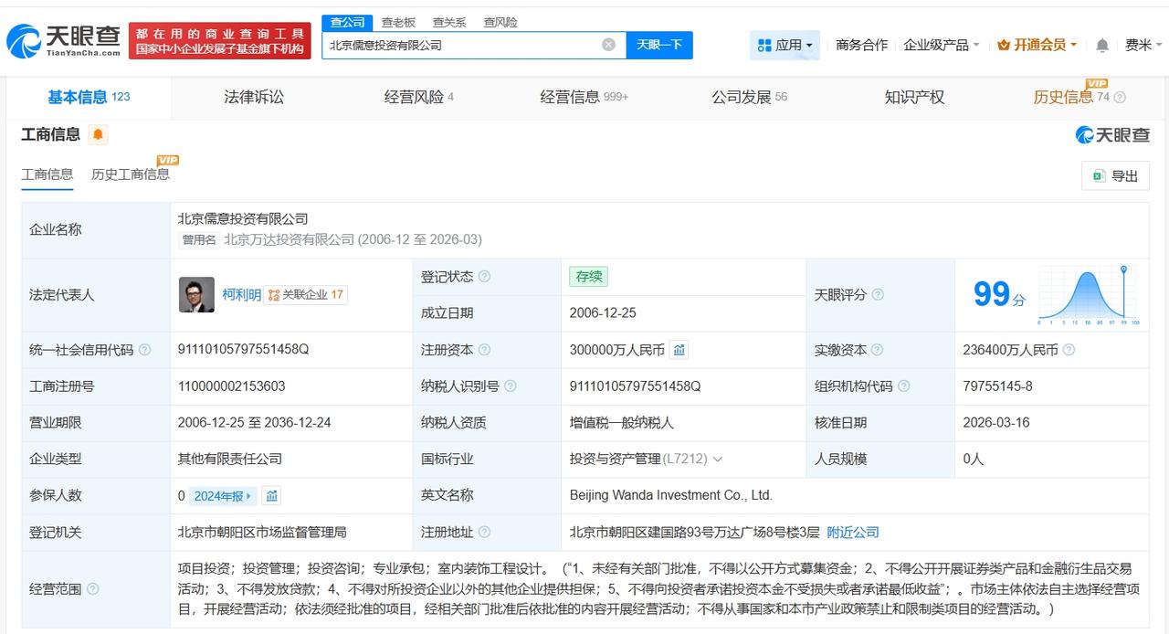The height and width of the screenshot is (634, 1169).
Task: Click the 天眼查 watermark logo on the right
Action: 1112,135
